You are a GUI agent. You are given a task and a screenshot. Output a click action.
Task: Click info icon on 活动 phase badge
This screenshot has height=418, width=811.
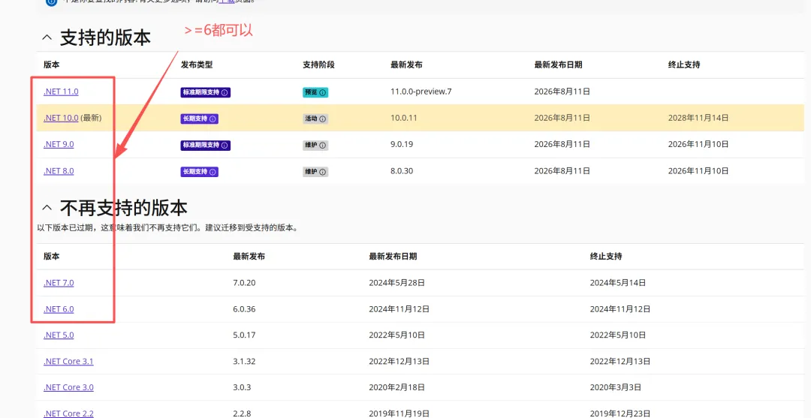coord(323,119)
